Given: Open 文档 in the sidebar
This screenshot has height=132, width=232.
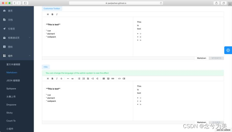Looking at the screenshot, I should 17,20.
